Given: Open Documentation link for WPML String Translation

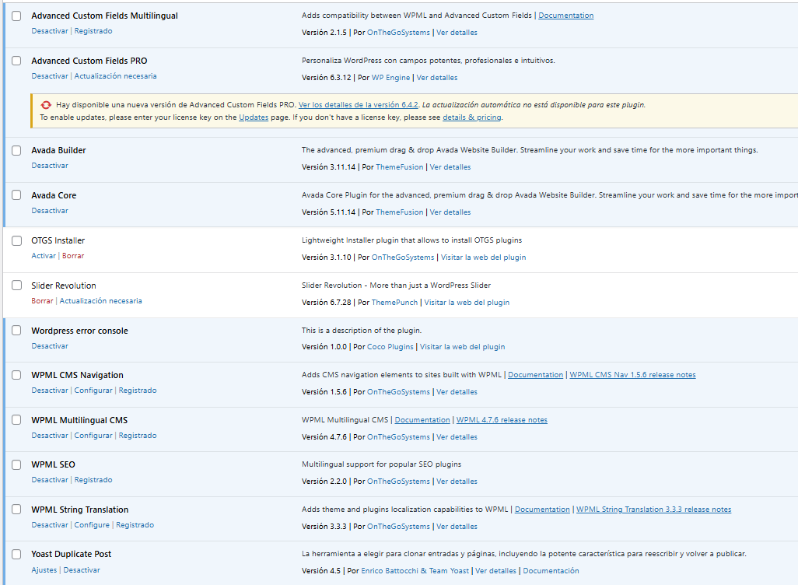Looking at the screenshot, I should coord(543,510).
